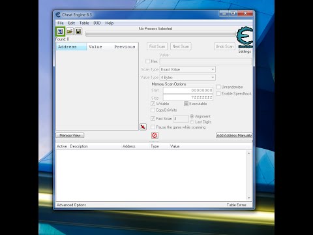
Task: Click the Stop address field
Action: point(188,97)
